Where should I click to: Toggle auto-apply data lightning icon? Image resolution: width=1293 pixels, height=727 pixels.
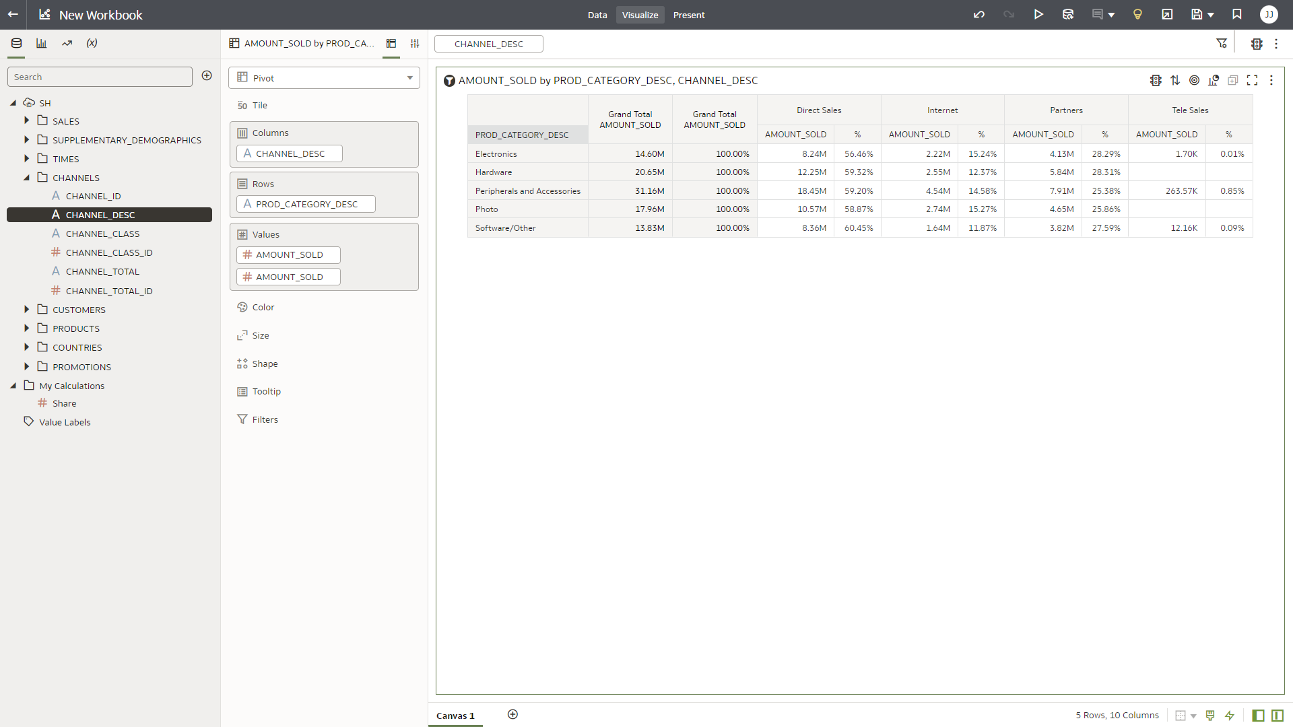pos(1230,716)
